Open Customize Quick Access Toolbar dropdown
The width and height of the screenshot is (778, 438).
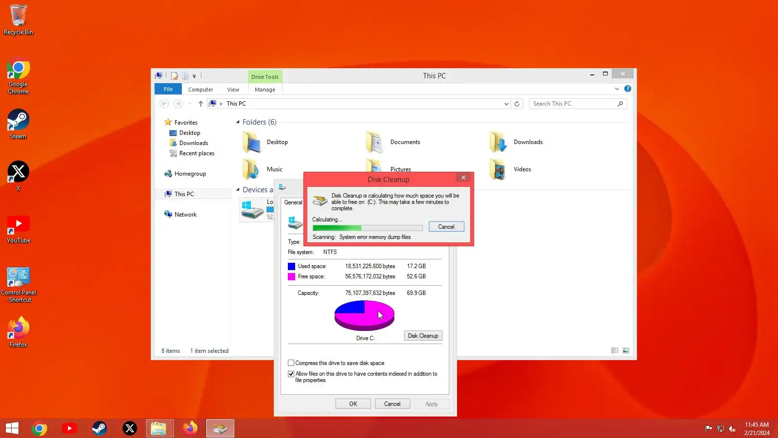pos(194,76)
